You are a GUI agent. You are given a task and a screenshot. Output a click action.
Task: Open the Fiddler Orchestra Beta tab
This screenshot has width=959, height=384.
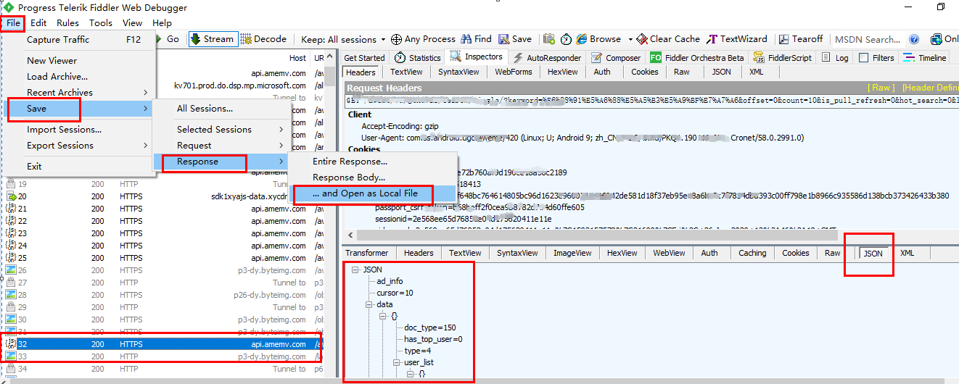click(x=697, y=58)
